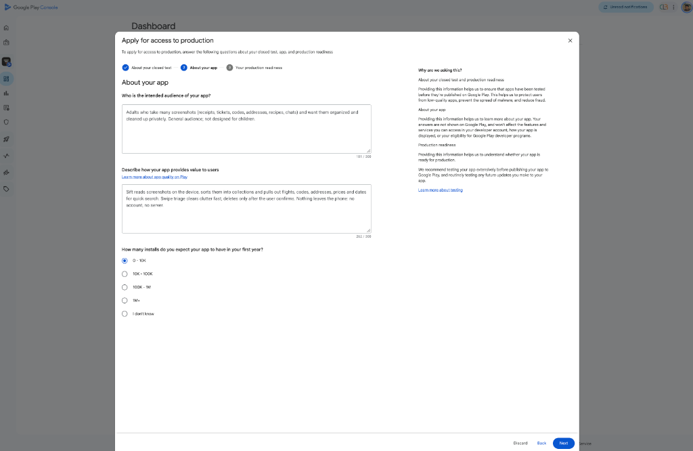Open Learn more about app quality on Play
Screen dimensions: 693x451
tap(154, 177)
